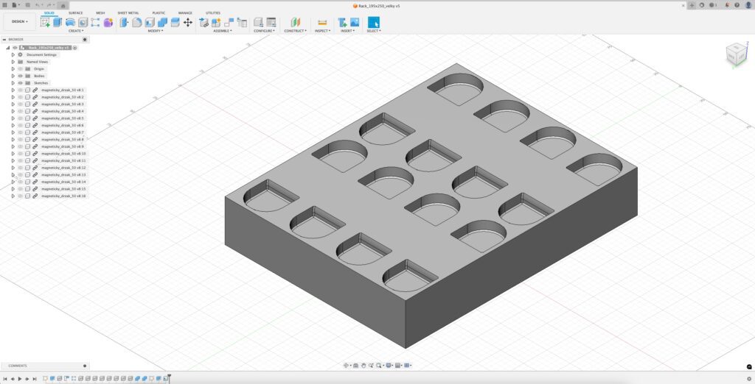This screenshot has width=755, height=384.
Task: Open the Inspect menu label
Action: [323, 31]
